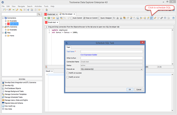
Task: Uncheck the Close on Commit checkbox
Action: pos(84,18)
